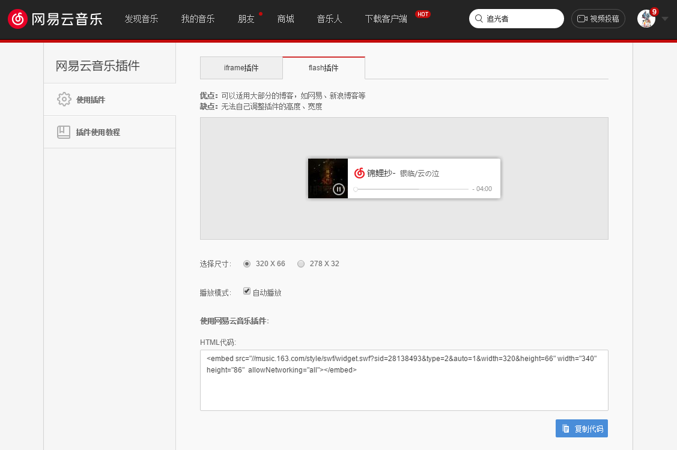Screen dimensions: 677x450
Task: Select the 320 X 66 size option
Action: coord(247,264)
